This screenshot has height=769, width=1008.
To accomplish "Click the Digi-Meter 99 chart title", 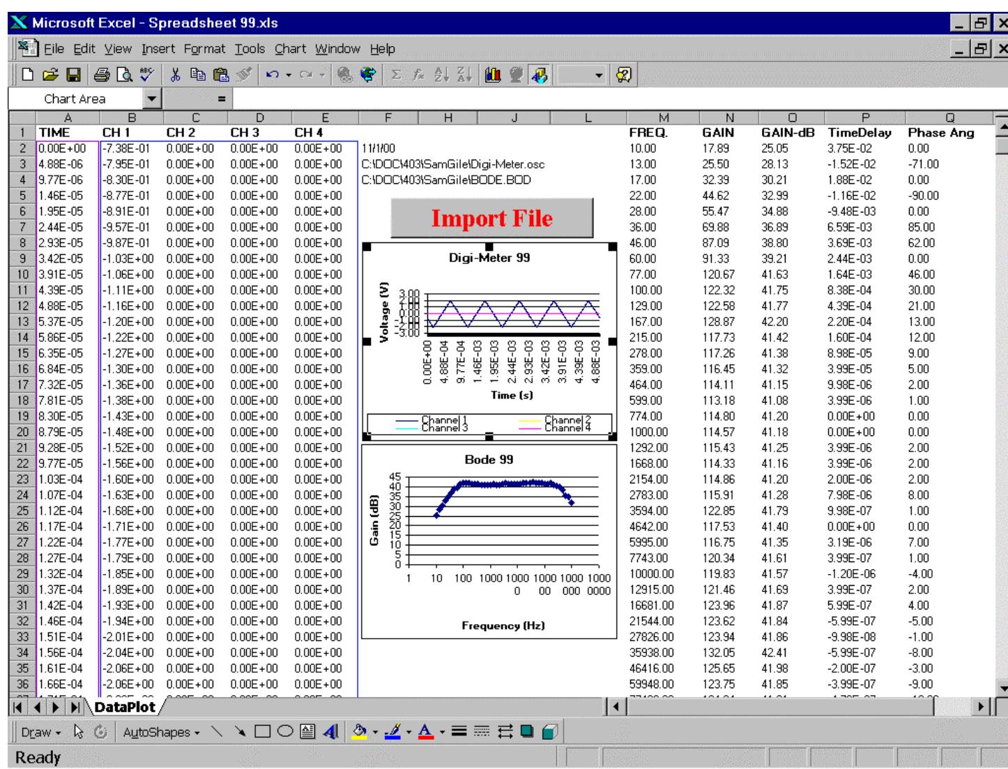I will pyautogui.click(x=489, y=258).
